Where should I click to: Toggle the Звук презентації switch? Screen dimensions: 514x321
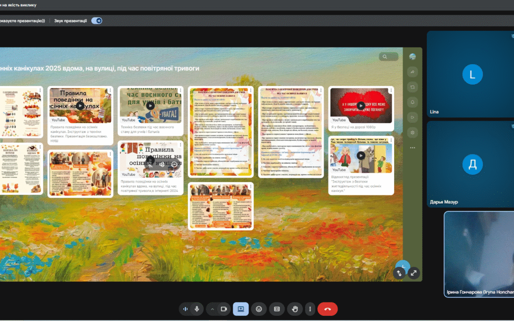[x=97, y=20]
